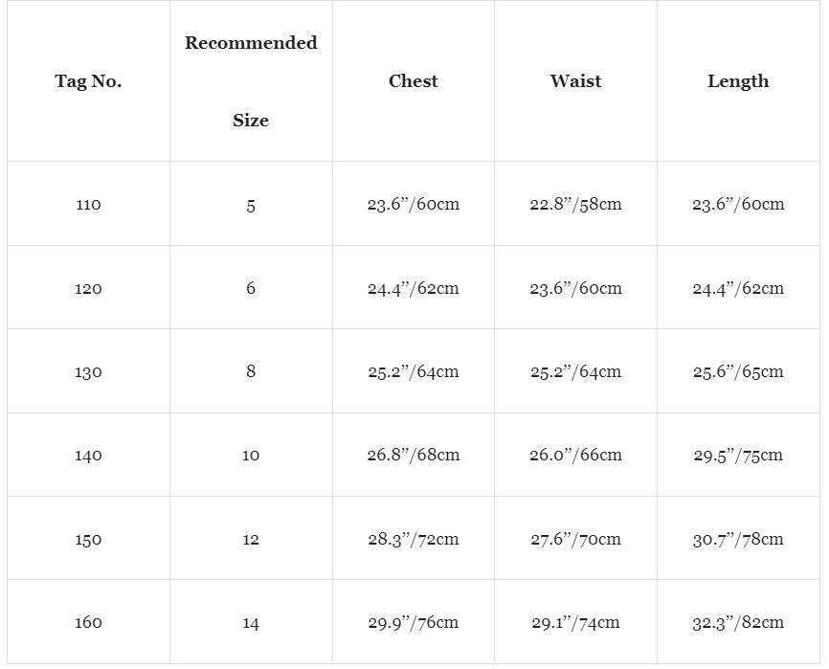Click length value 25.6”/65cm
Screen dimensions: 829x669
(738, 371)
